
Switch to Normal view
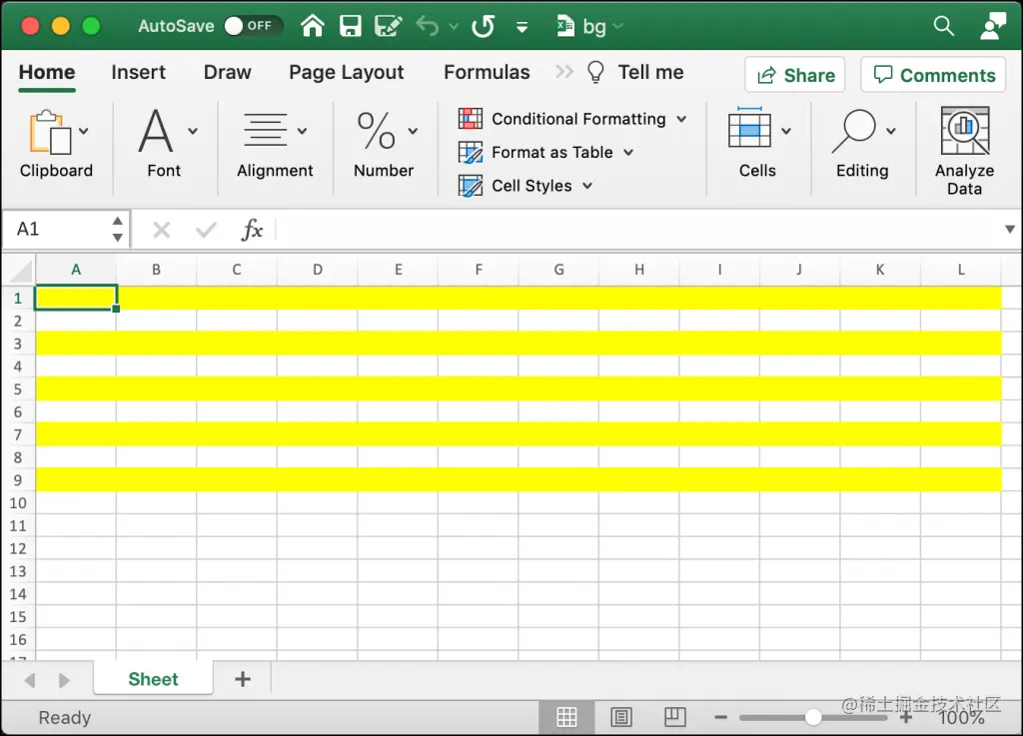[566, 717]
